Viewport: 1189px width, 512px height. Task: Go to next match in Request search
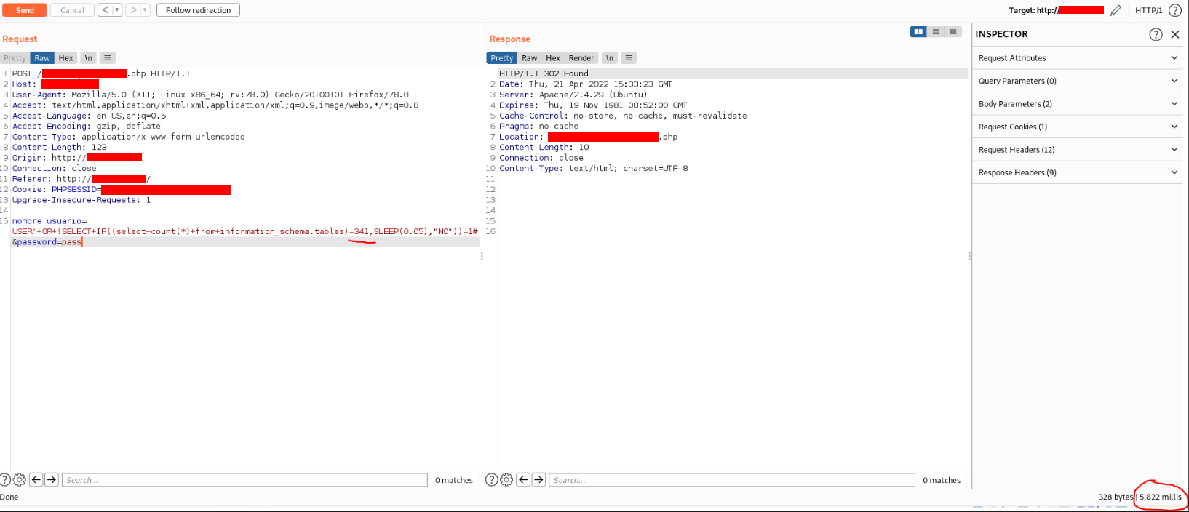(52, 480)
